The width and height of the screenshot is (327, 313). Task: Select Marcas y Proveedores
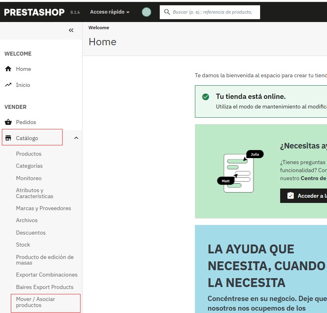43,208
